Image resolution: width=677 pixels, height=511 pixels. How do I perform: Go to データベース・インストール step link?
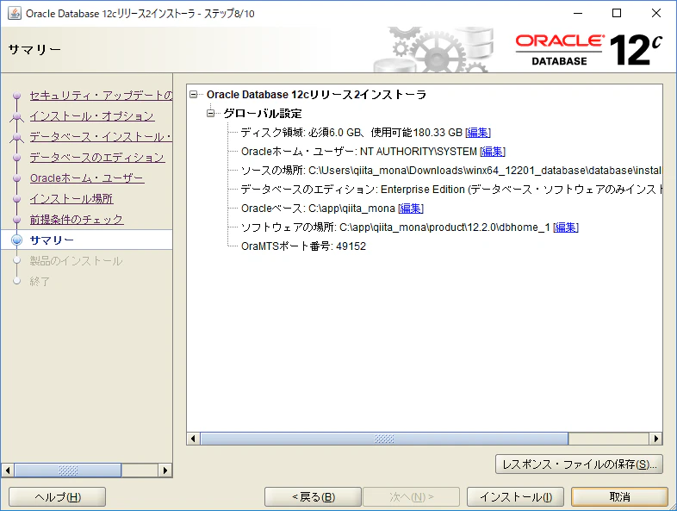(101, 137)
